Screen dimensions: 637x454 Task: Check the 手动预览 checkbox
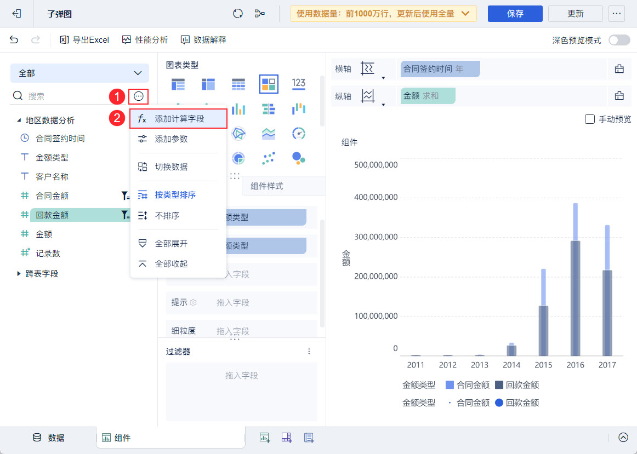coord(589,119)
